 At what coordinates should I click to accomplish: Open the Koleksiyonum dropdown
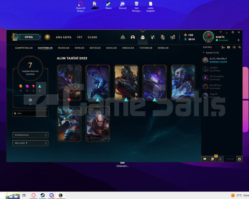tap(30, 135)
